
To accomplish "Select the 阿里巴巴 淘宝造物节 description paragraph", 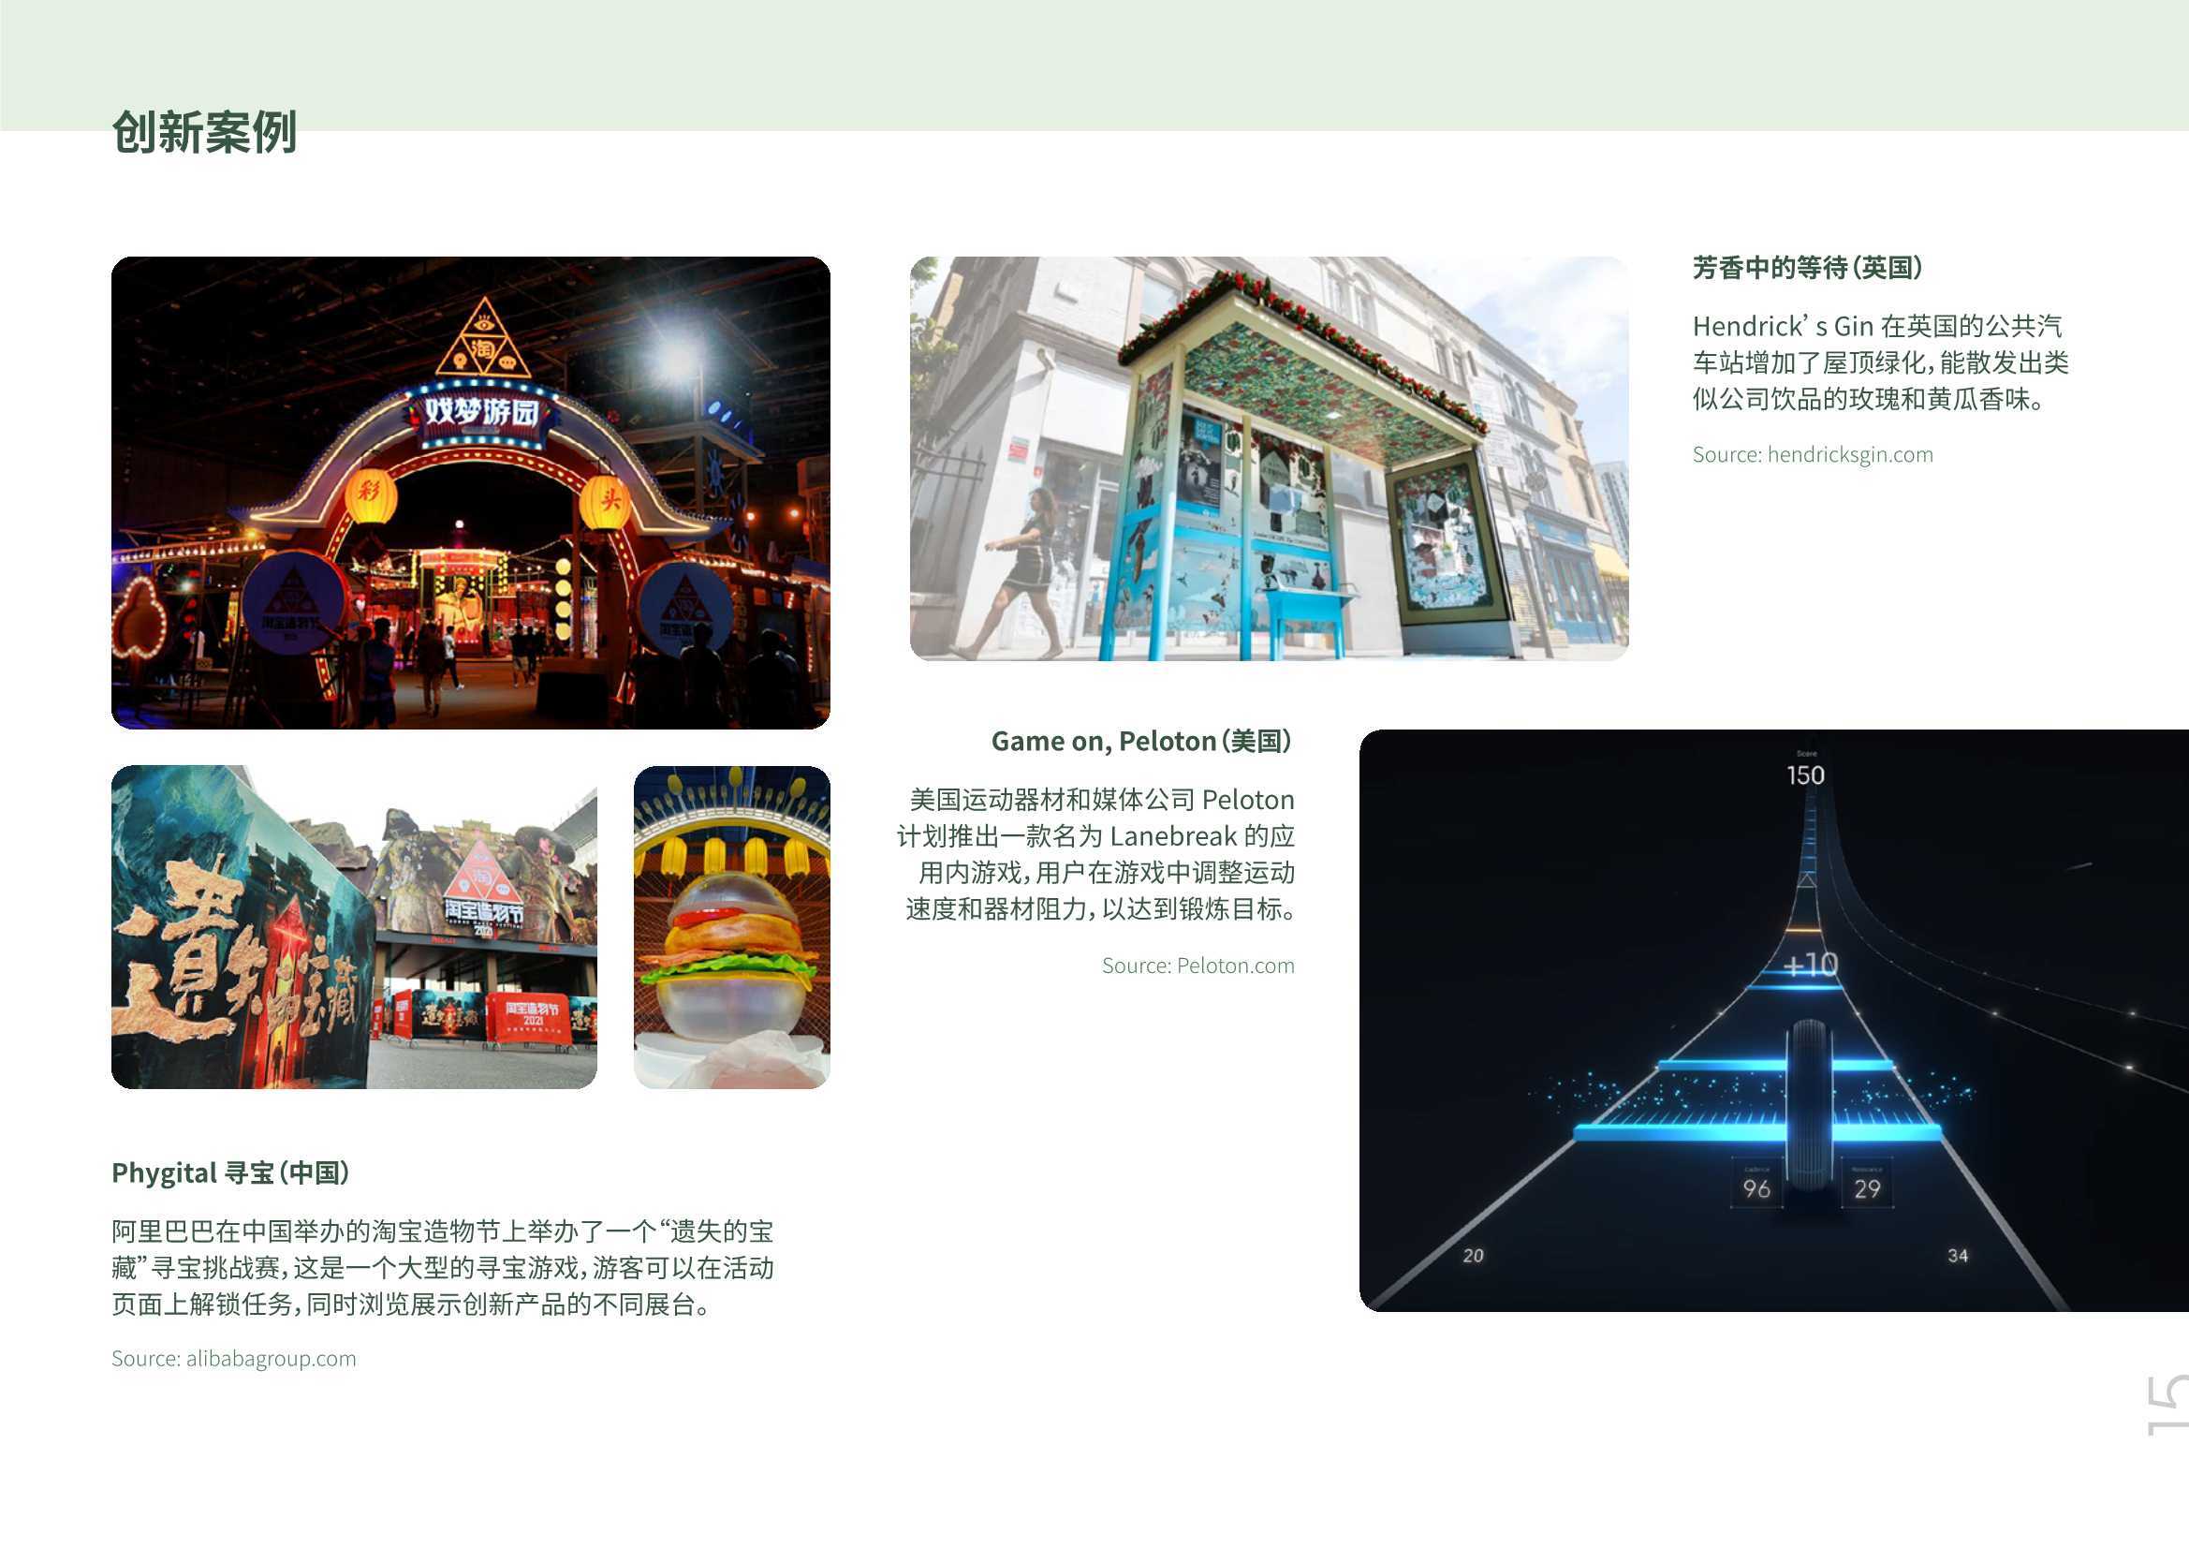I will [442, 1268].
